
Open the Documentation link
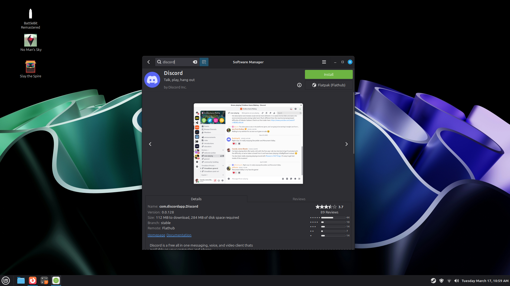179,235
